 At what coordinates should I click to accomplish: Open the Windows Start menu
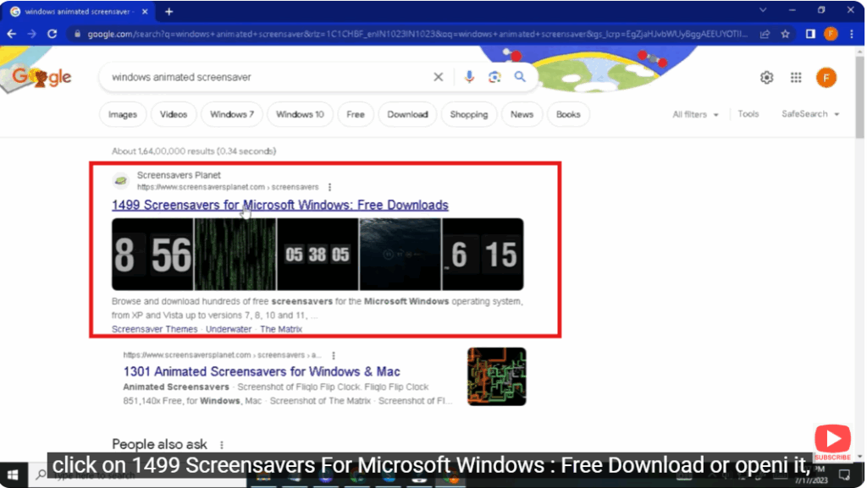pyautogui.click(x=11, y=474)
